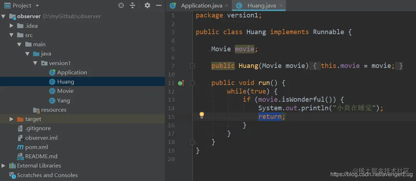
Task: Select the Huang class in tree
Action: click(65, 81)
